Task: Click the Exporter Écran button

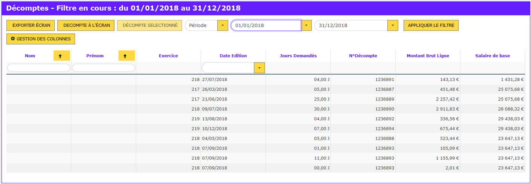Action: tap(31, 26)
